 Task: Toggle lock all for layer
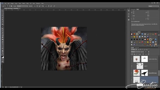point(140,54)
